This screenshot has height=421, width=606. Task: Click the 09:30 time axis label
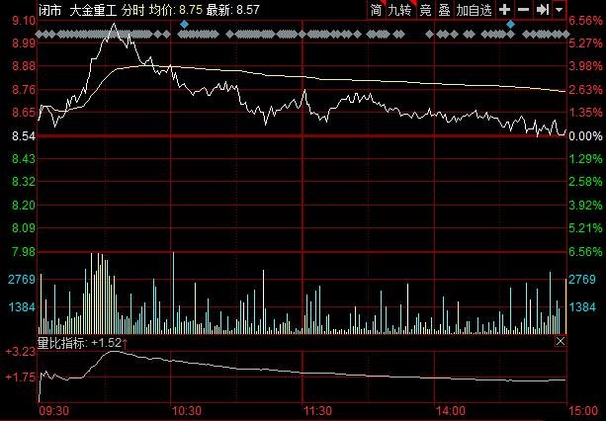pyautogui.click(x=54, y=411)
